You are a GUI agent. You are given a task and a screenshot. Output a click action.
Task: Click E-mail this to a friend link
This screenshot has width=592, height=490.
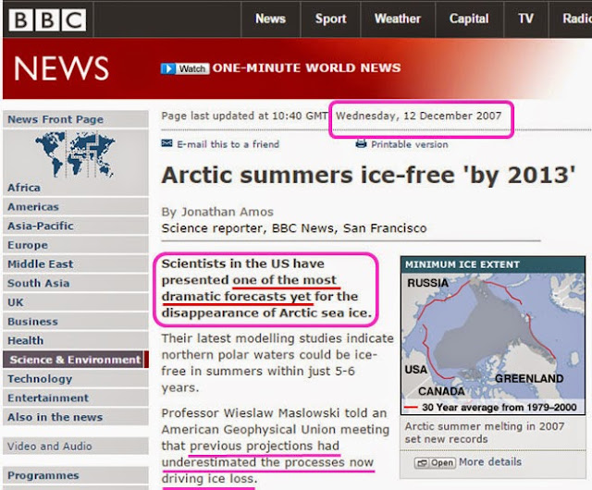[x=228, y=144]
